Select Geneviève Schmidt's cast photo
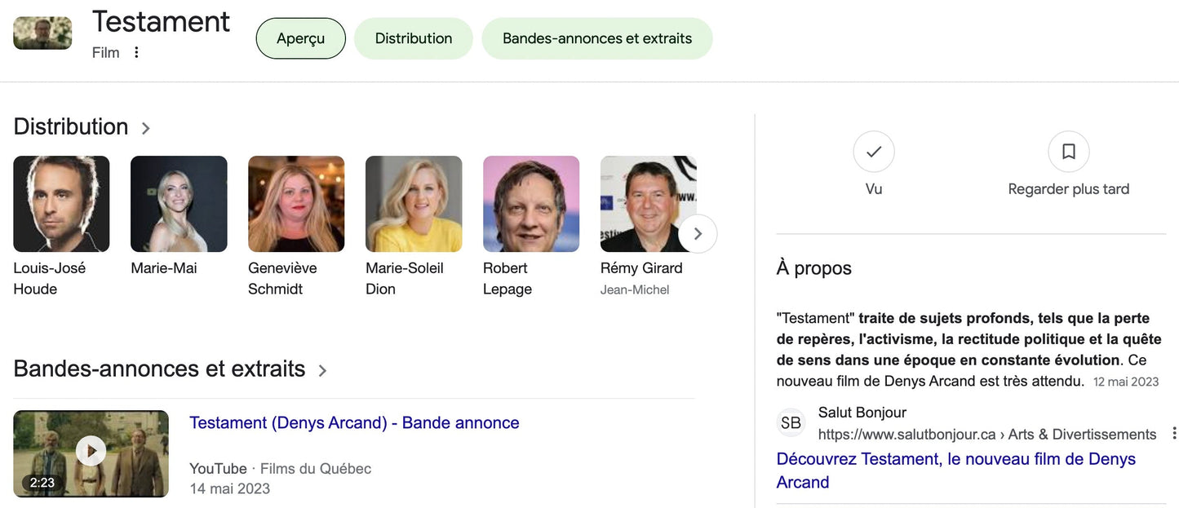1179x508 pixels. coord(296,204)
